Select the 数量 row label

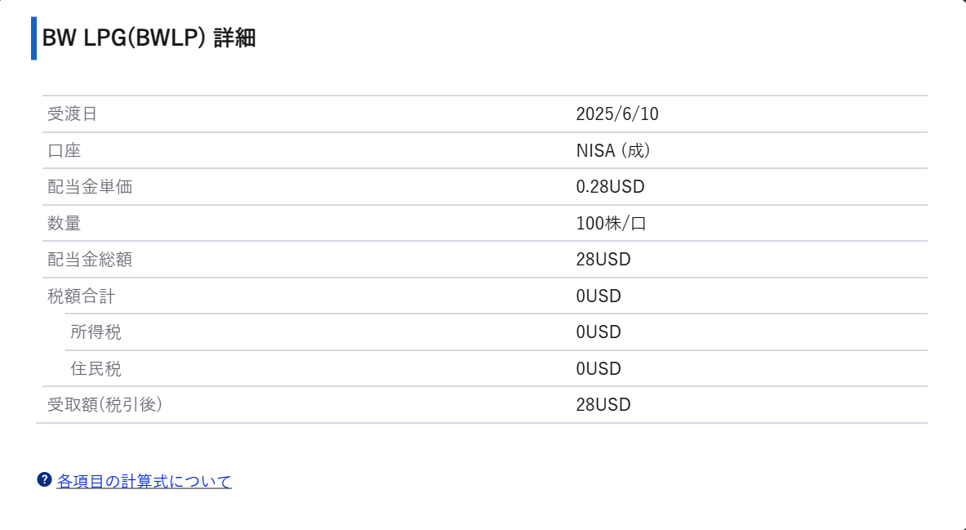click(64, 223)
